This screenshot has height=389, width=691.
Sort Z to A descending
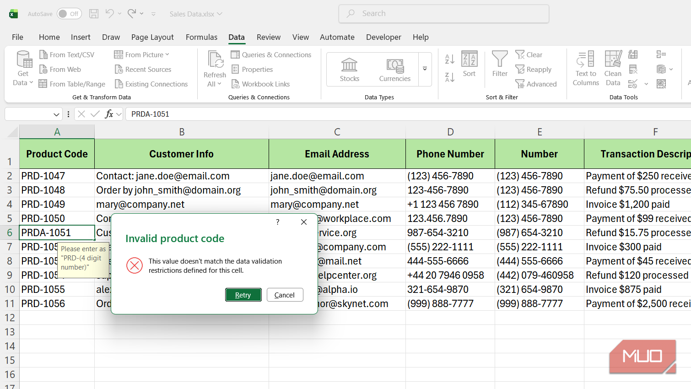[450, 77]
